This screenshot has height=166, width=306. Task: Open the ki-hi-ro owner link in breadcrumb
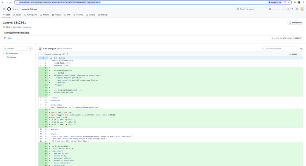[16, 9]
